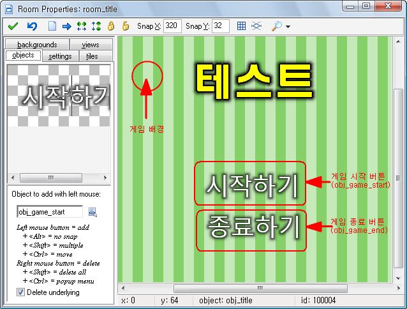Lock all instances with the closed padlock icon
The height and width of the screenshot is (309, 407).
(x=111, y=26)
